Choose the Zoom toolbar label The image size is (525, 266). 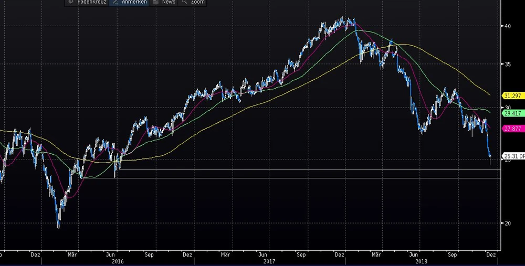(198, 2)
